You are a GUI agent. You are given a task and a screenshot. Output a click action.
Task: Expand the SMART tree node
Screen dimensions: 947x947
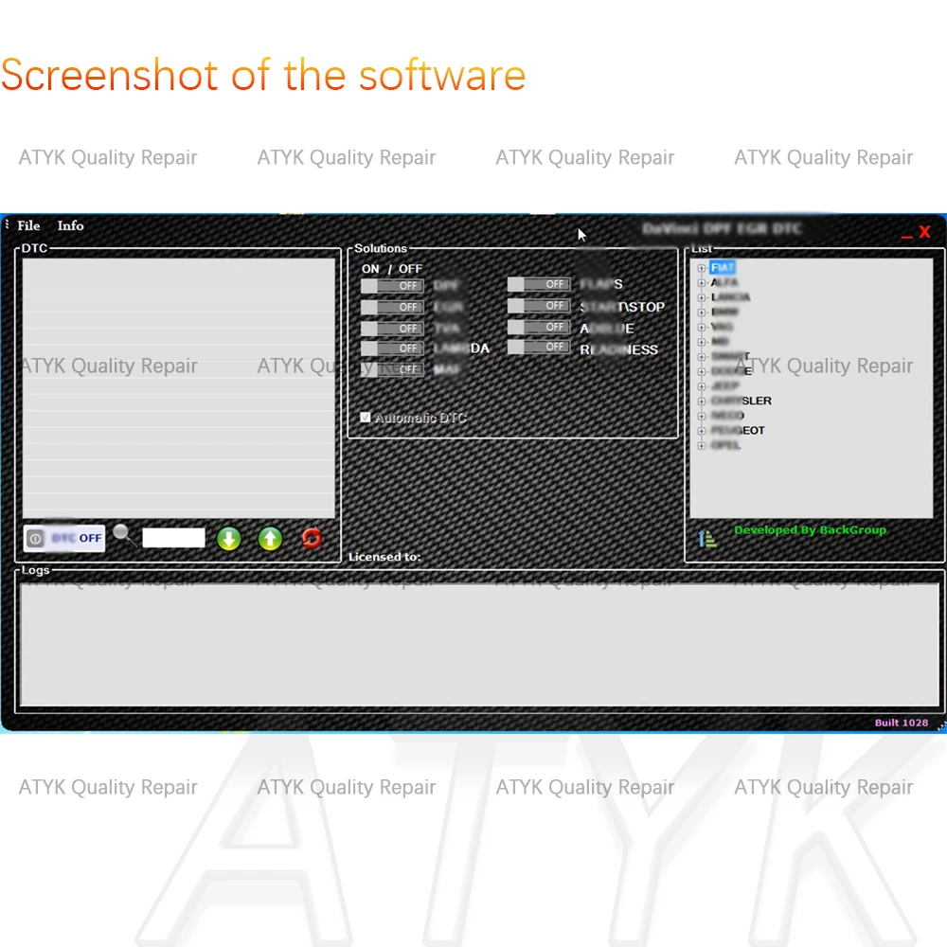(701, 356)
